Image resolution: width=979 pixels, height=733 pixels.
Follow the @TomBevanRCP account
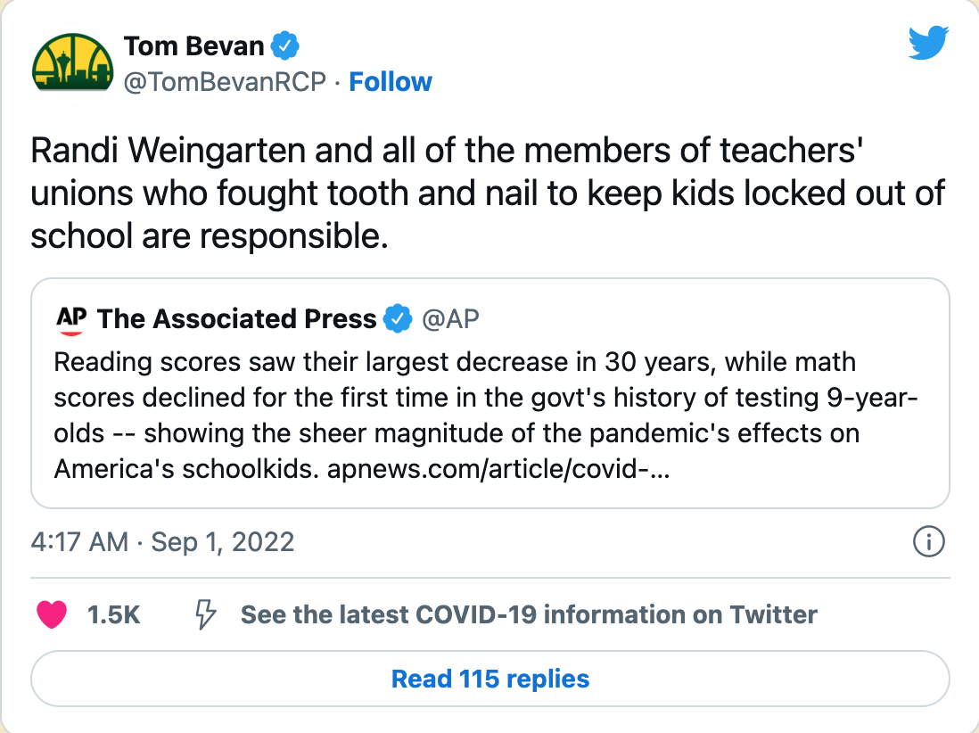coord(391,82)
